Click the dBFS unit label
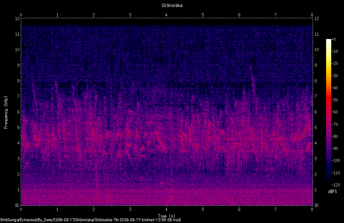The image size is (344, 223). [332, 192]
